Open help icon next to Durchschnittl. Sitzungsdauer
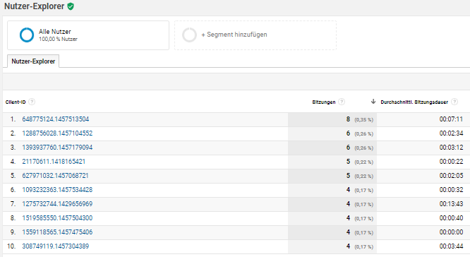 click(454, 102)
